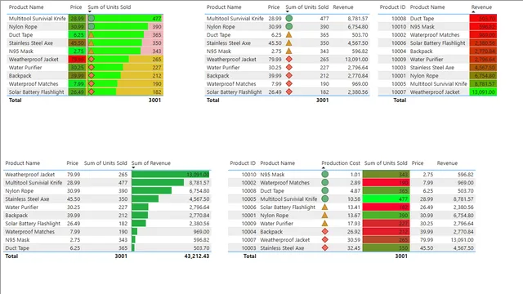
Task: Click the orange triangle icon beside the 13.67 production cost
Action: 325,215
